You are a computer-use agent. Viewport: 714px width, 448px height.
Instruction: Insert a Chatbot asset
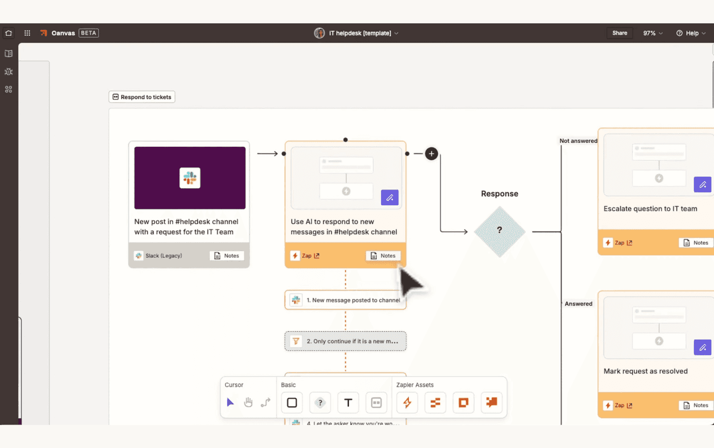click(492, 402)
